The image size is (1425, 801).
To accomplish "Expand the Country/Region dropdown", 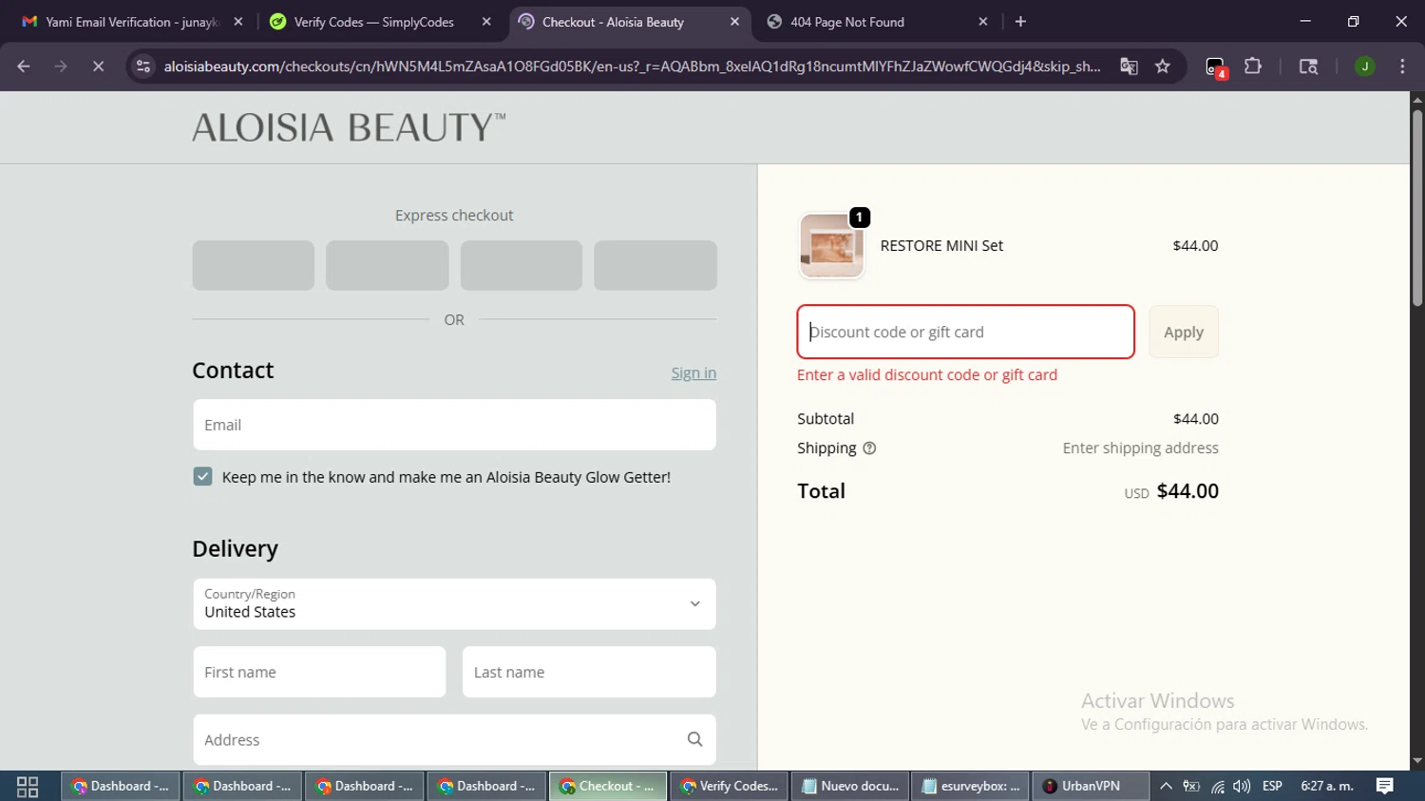I will pos(454,604).
